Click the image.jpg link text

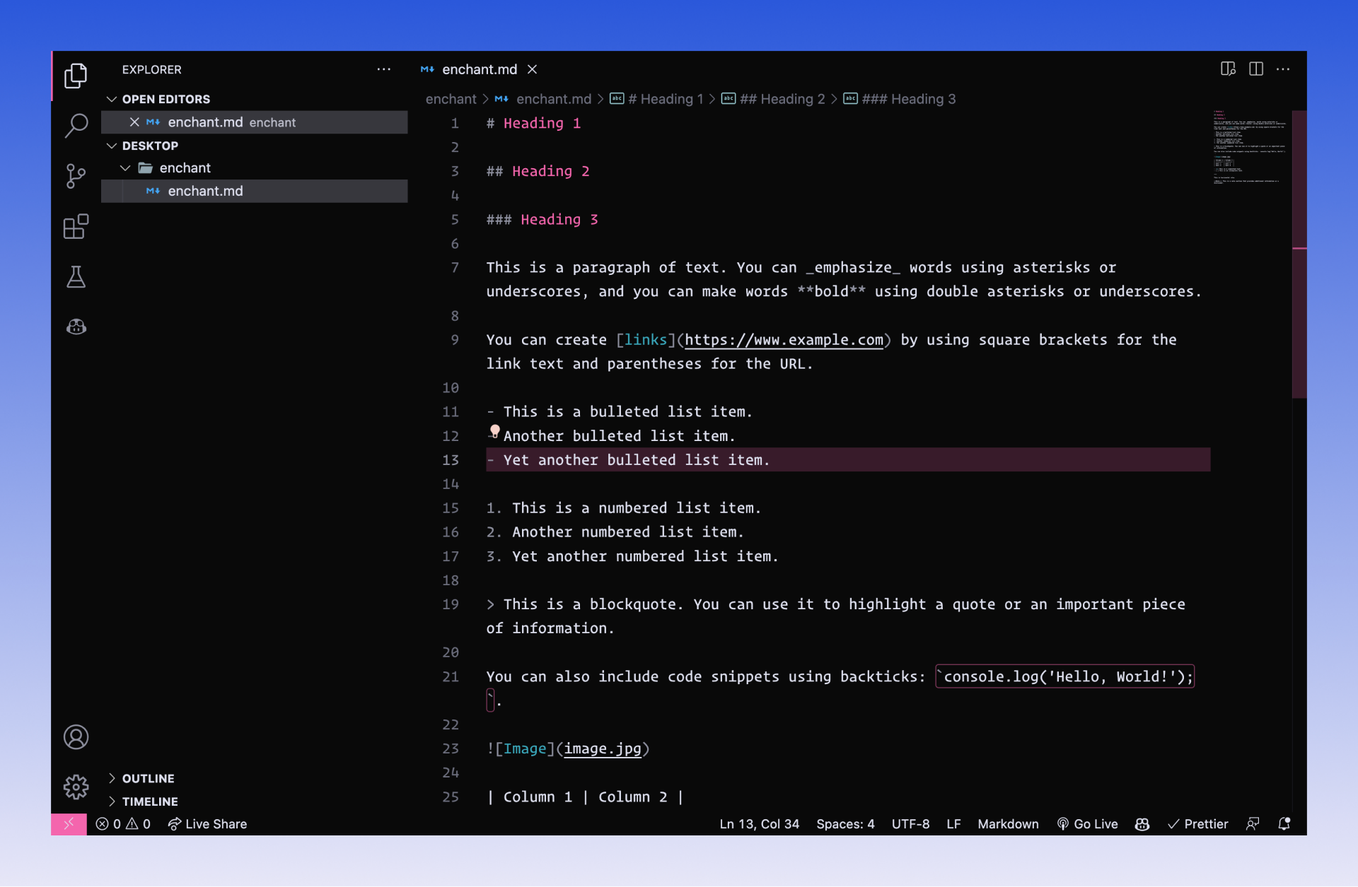click(603, 748)
